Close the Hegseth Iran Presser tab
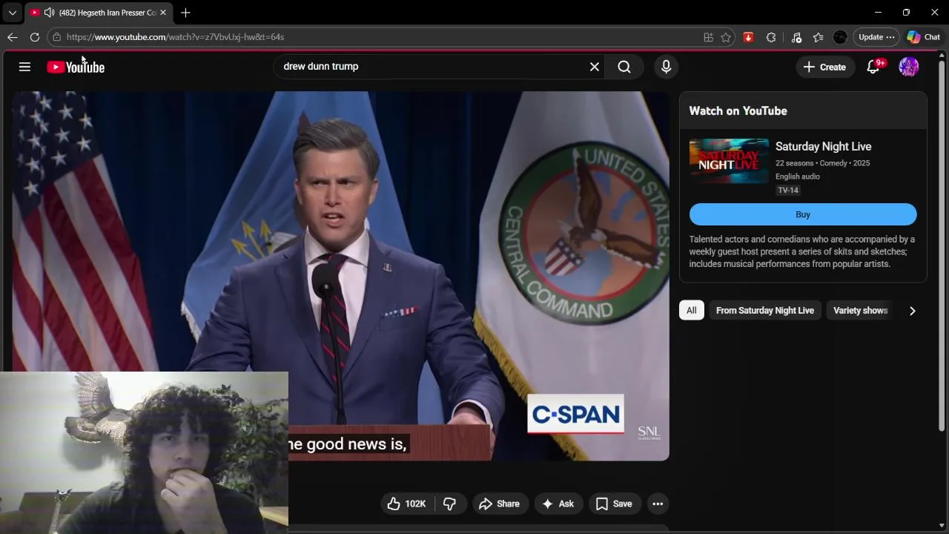949x534 pixels. [163, 13]
